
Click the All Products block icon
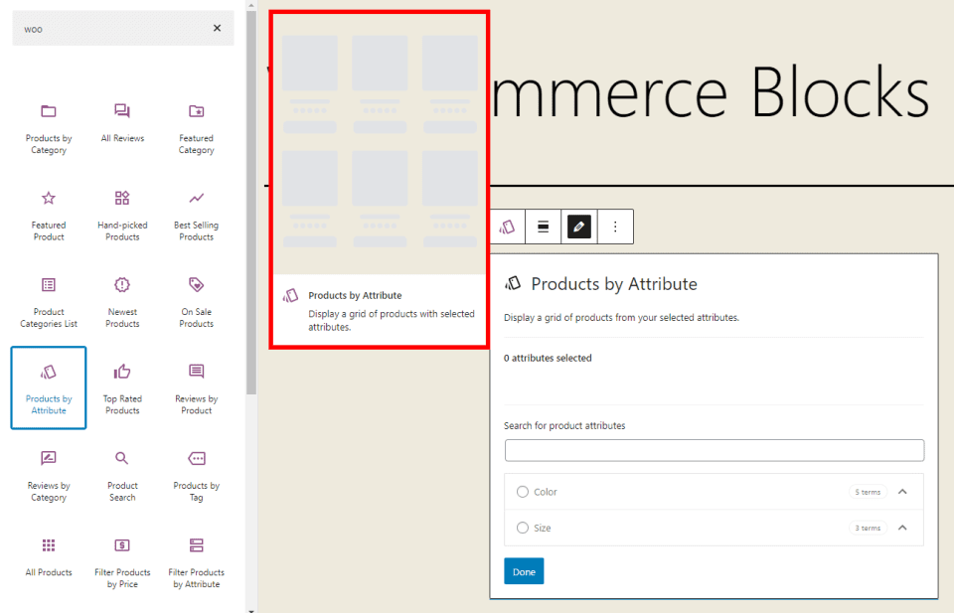pyautogui.click(x=48, y=545)
